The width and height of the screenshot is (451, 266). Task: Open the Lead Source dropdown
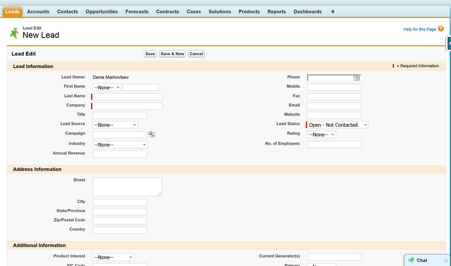pos(115,125)
